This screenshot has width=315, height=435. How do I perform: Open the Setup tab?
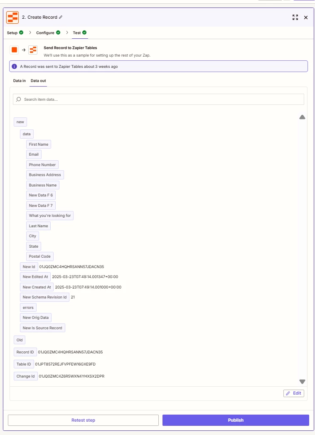[x=12, y=33]
